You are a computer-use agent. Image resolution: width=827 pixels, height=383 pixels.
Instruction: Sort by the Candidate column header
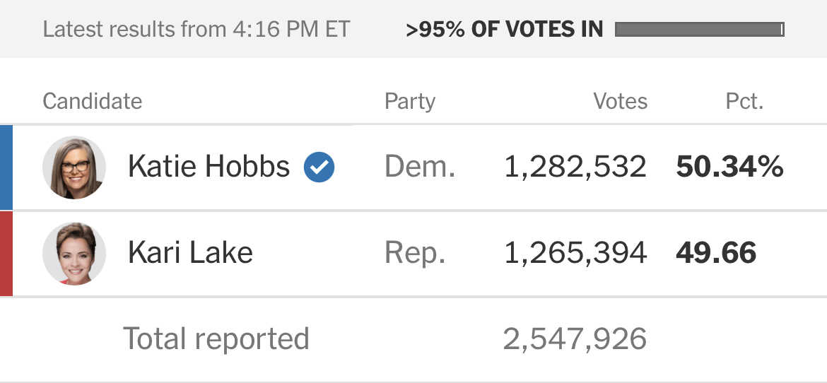click(93, 101)
